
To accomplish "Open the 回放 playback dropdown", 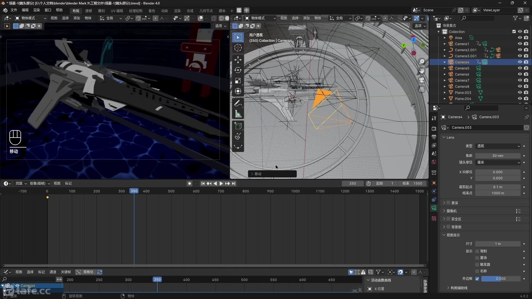I will pos(21,184).
